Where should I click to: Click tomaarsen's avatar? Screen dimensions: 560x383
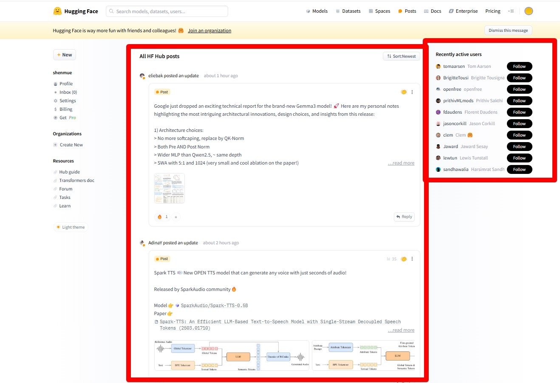point(438,67)
